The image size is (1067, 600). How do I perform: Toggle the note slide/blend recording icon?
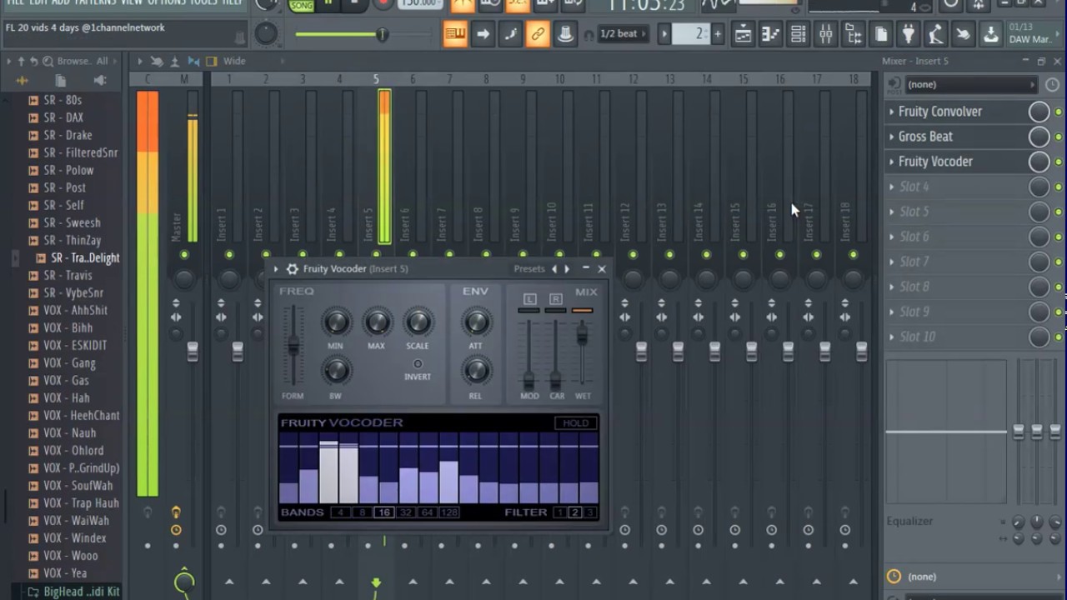(510, 34)
